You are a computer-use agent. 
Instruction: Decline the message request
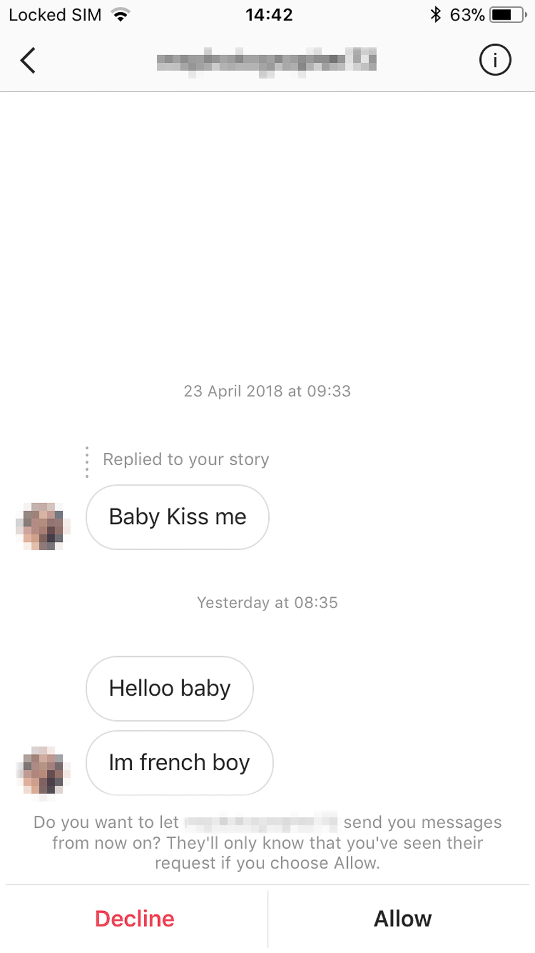click(135, 919)
